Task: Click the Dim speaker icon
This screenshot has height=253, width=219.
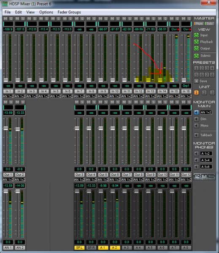Action: coord(196,119)
